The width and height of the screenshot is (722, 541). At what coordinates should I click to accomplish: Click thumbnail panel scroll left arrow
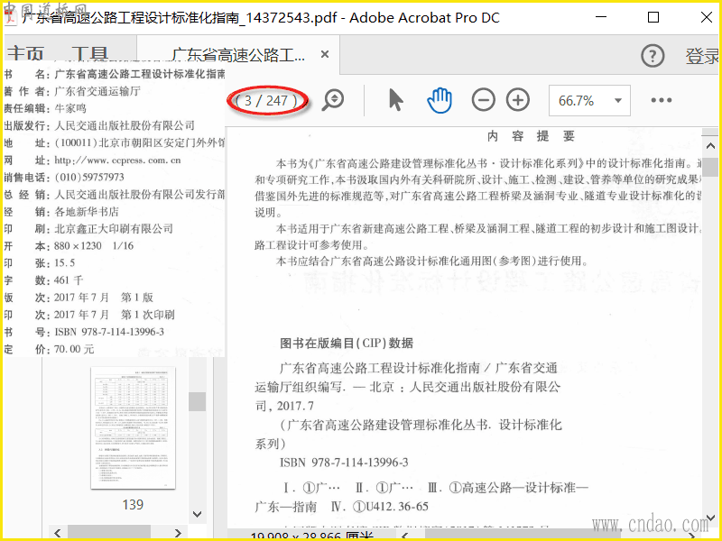pos(57,533)
